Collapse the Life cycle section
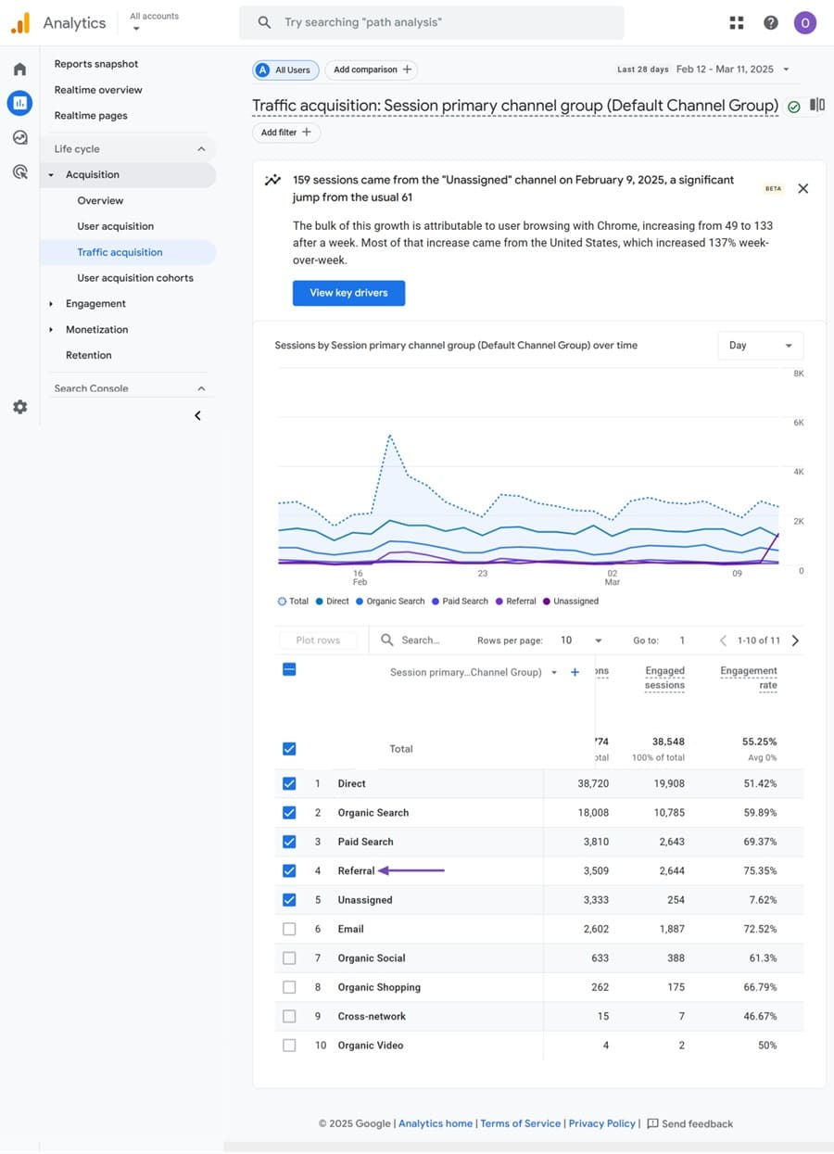Image resolution: width=834 pixels, height=1154 pixels. [x=201, y=149]
